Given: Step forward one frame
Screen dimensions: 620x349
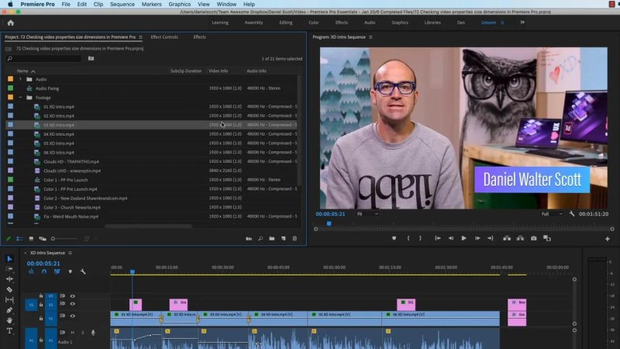Looking at the screenshot, I should pyautogui.click(x=477, y=238).
